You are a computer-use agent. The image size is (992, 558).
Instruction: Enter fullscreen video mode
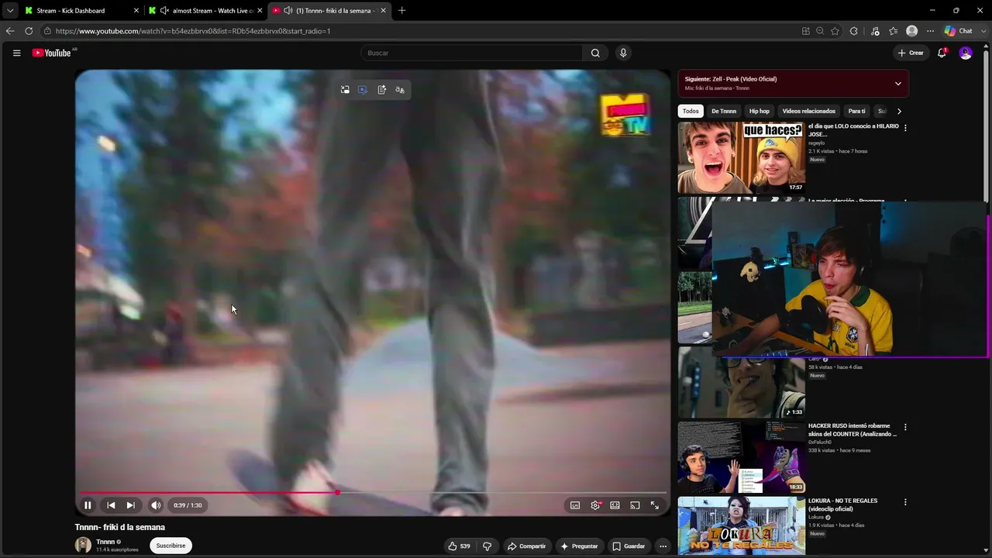point(655,505)
